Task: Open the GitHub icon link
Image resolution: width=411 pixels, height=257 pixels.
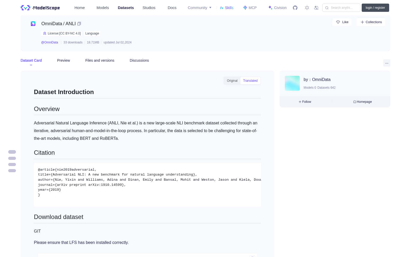Action: (x=295, y=8)
